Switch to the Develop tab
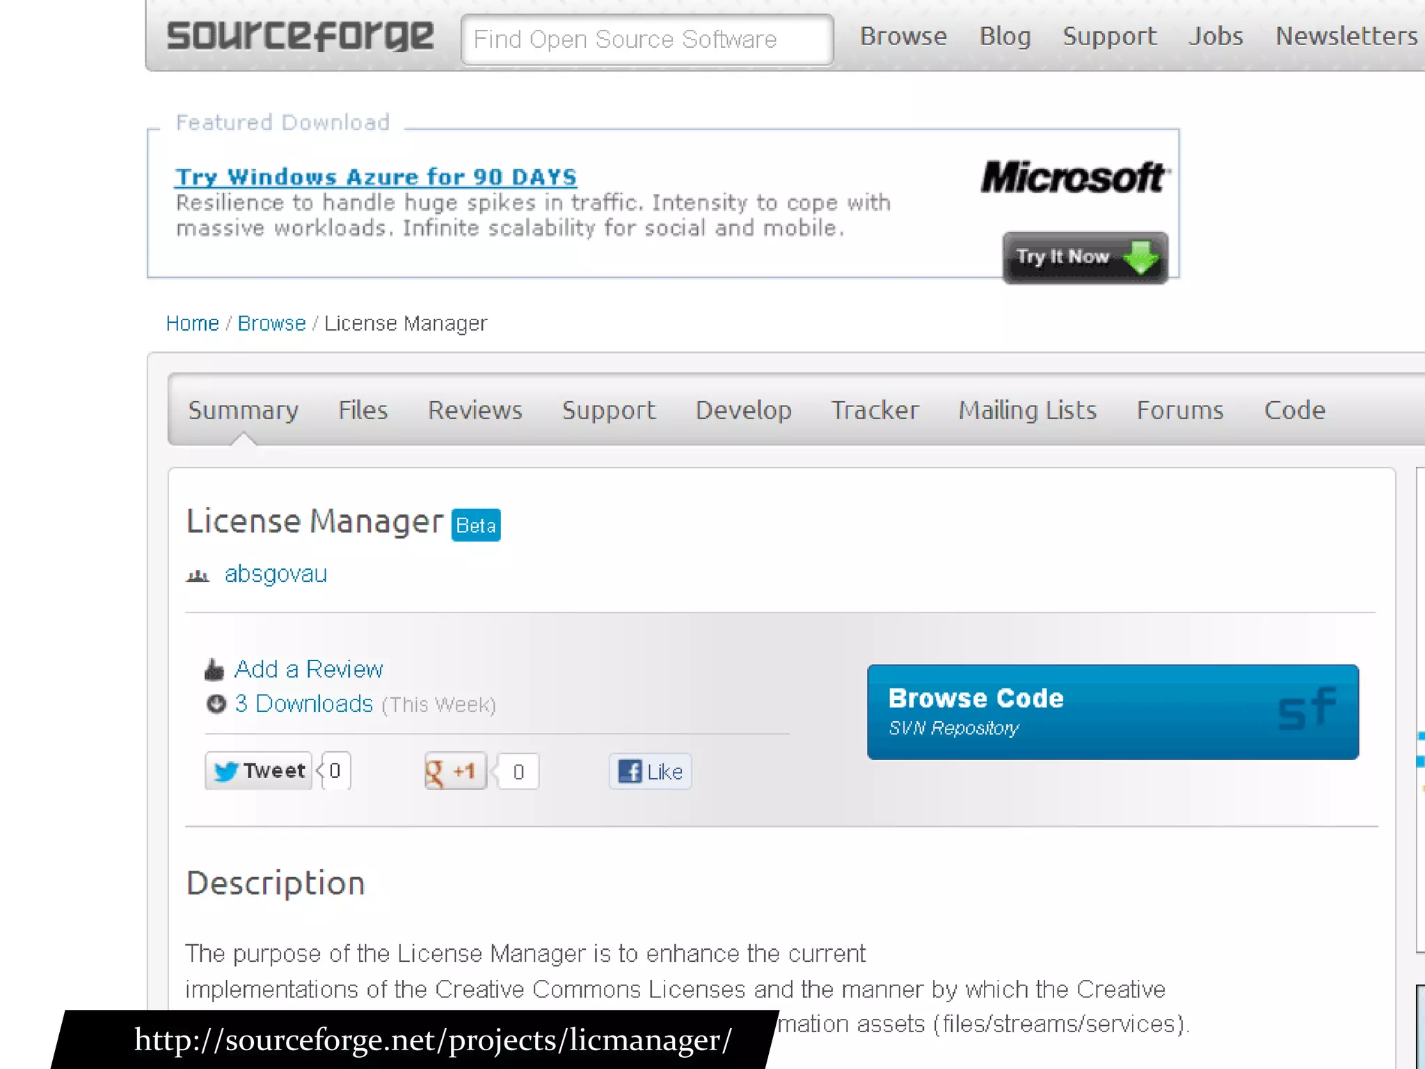 click(x=744, y=411)
